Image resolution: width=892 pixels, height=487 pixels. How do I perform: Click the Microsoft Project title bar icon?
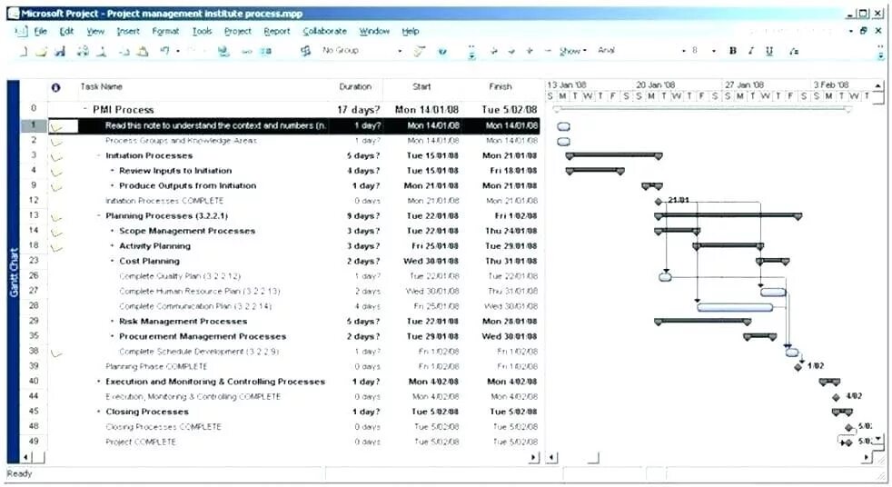click(13, 13)
